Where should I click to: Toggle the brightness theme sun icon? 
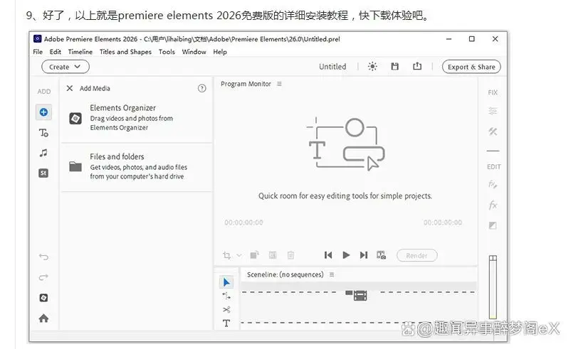point(372,67)
